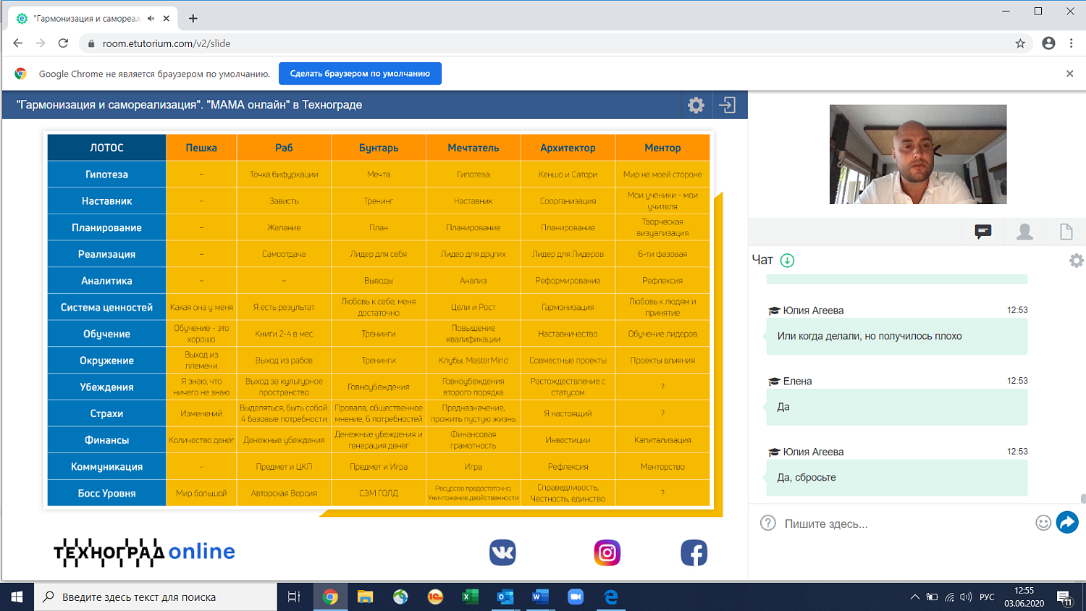Open Zoom from taskbar
This screenshot has height=611, width=1086.
click(576, 597)
